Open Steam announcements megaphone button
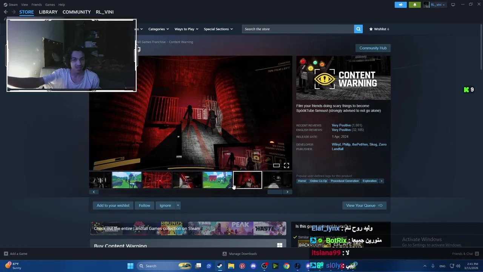Viewport: 483px width, 272px height. click(x=401, y=5)
